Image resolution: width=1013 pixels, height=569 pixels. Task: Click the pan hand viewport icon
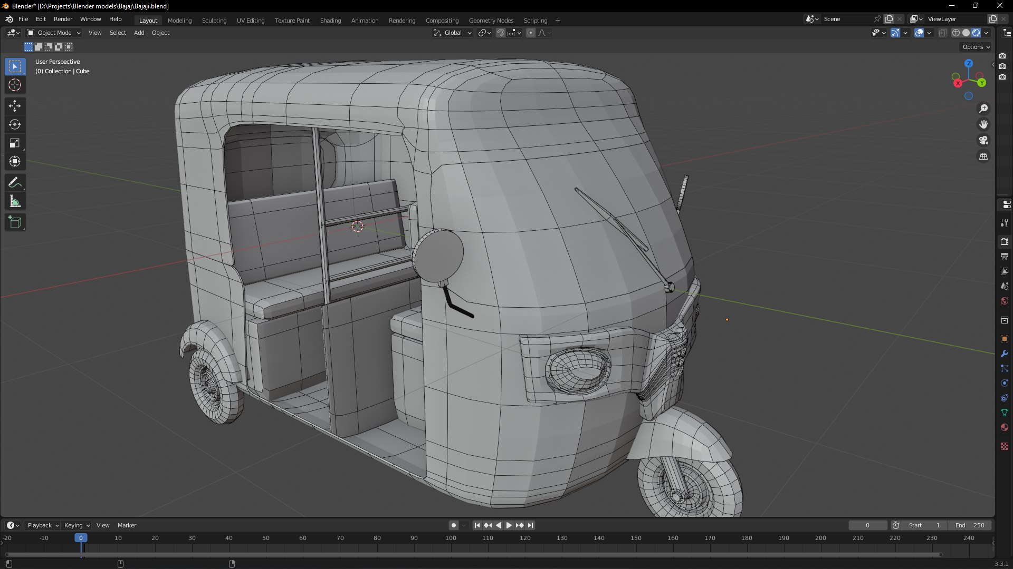click(x=983, y=124)
